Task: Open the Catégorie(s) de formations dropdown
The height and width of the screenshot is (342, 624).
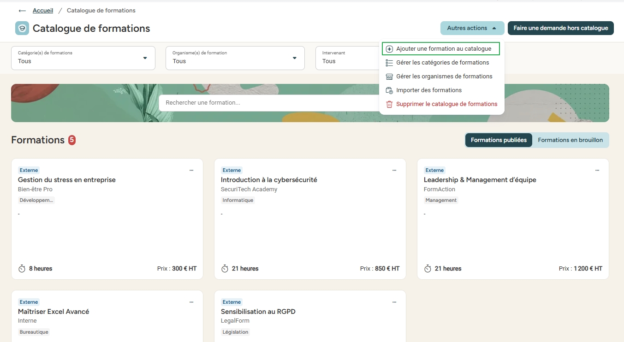Action: tap(83, 58)
